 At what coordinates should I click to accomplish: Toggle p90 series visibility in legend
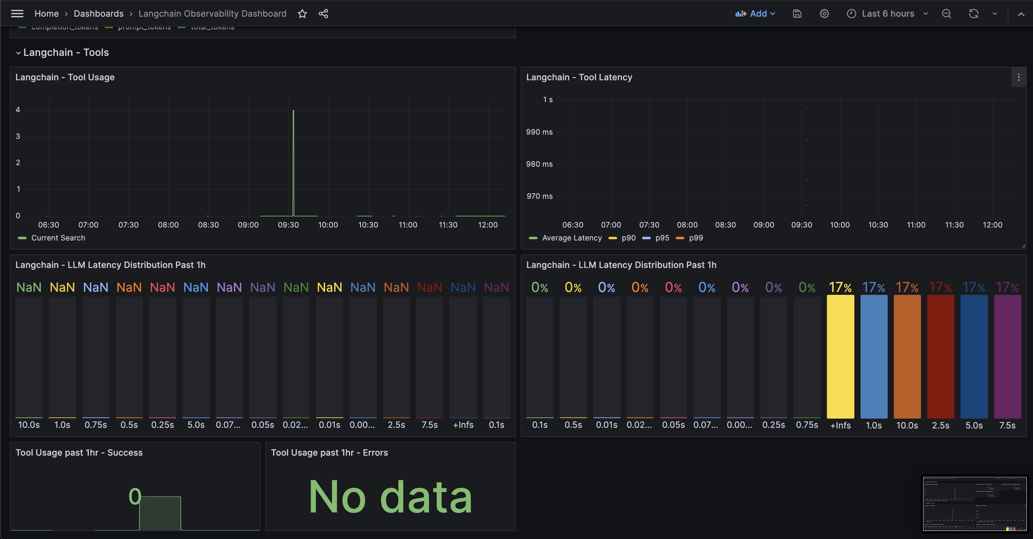coord(629,238)
